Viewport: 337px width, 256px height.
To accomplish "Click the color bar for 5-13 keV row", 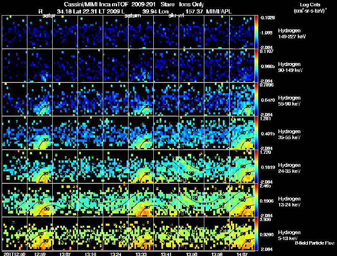I will [x=257, y=233].
